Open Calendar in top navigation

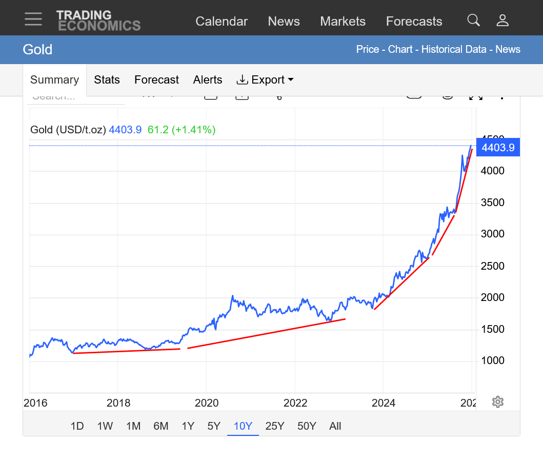pos(222,22)
